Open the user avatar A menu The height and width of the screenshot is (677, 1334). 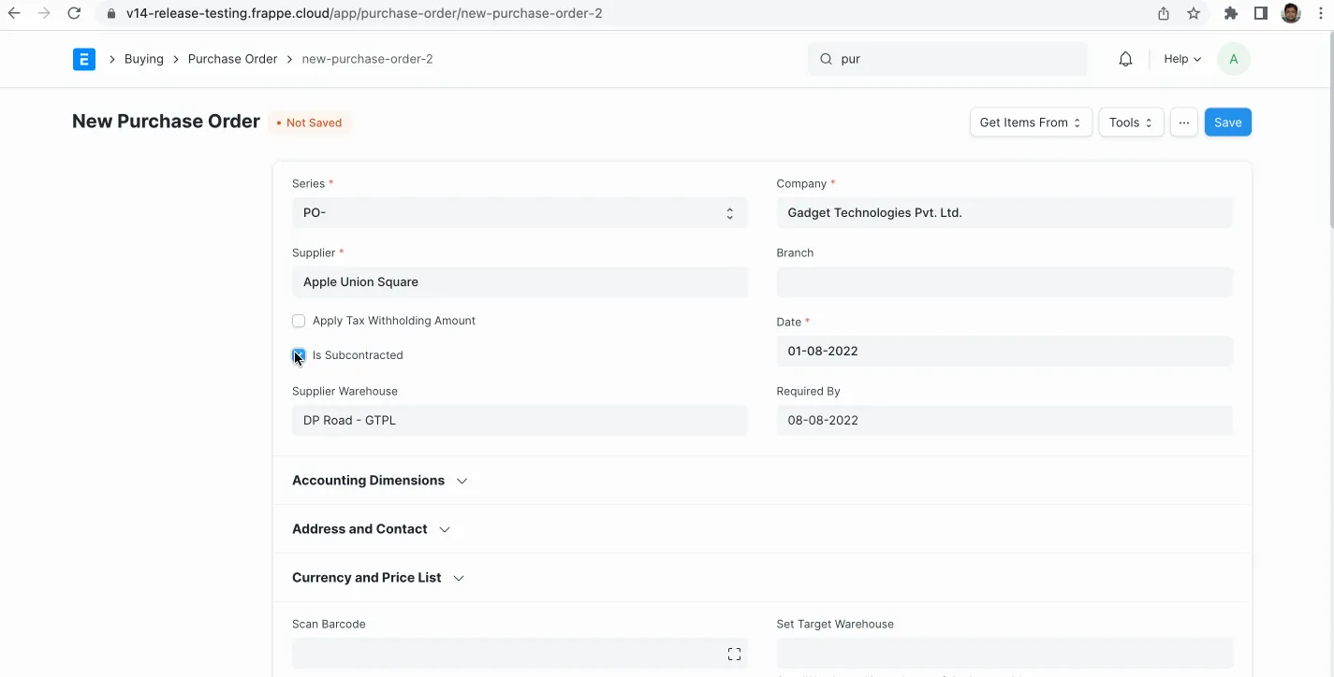1233,59
